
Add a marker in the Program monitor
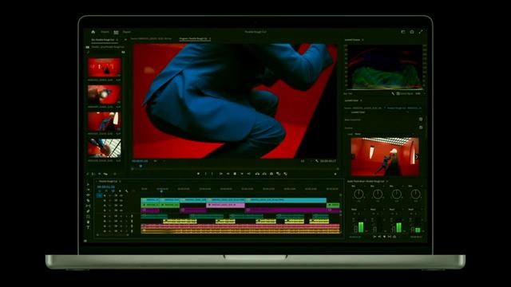(x=199, y=174)
